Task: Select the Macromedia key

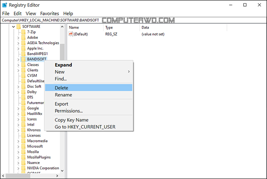Action: [37, 141]
